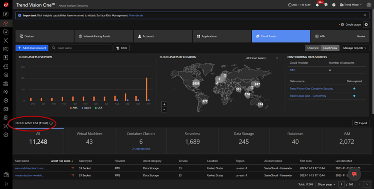Go to next page arrow

(367, 184)
